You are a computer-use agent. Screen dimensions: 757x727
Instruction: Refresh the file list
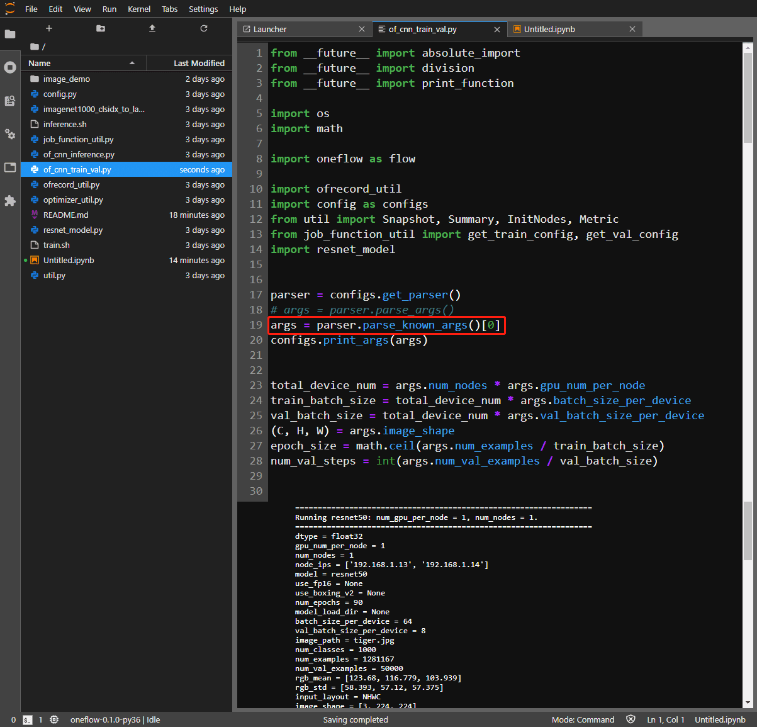(204, 28)
